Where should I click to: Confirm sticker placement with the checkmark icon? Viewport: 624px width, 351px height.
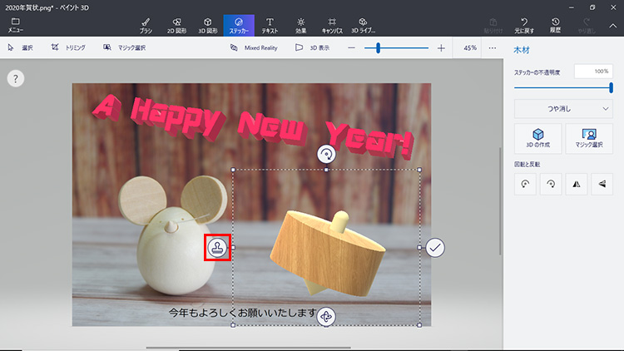click(435, 247)
